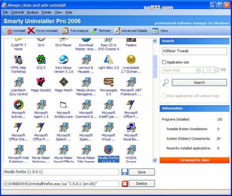Click the Search button
This screenshot has height=196, width=232.
click(x=199, y=83)
